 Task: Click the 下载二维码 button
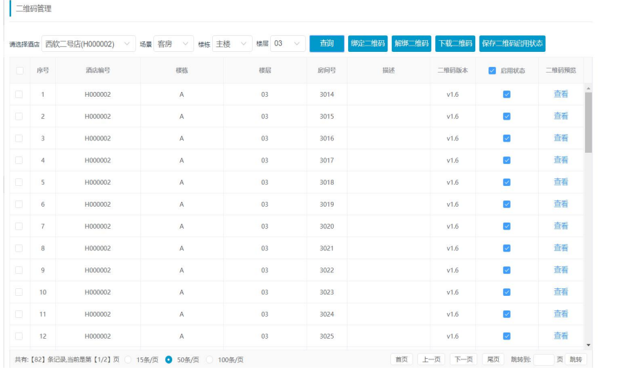coord(455,44)
